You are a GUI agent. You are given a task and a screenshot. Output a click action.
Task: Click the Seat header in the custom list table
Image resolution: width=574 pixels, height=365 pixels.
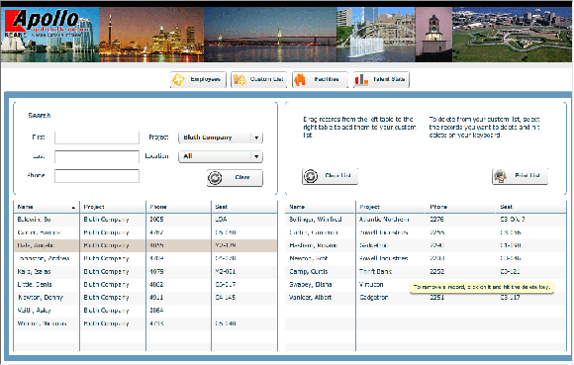click(531, 207)
